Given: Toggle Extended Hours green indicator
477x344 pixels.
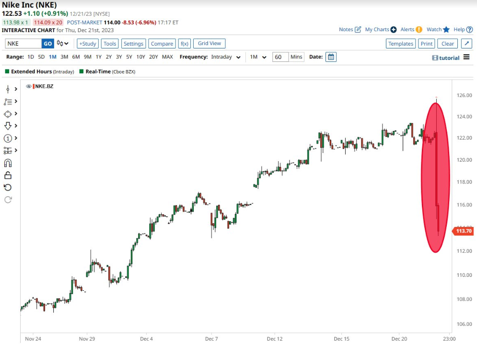Looking at the screenshot, I should (x=7, y=71).
